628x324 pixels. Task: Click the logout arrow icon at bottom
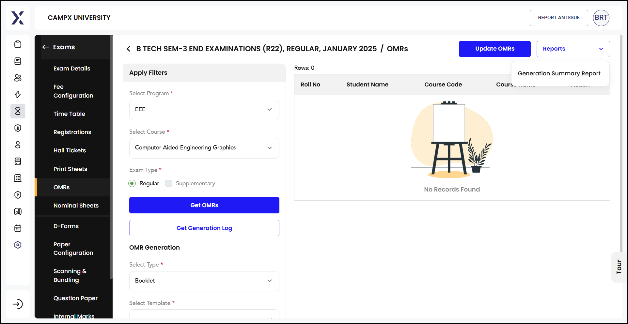(x=18, y=304)
